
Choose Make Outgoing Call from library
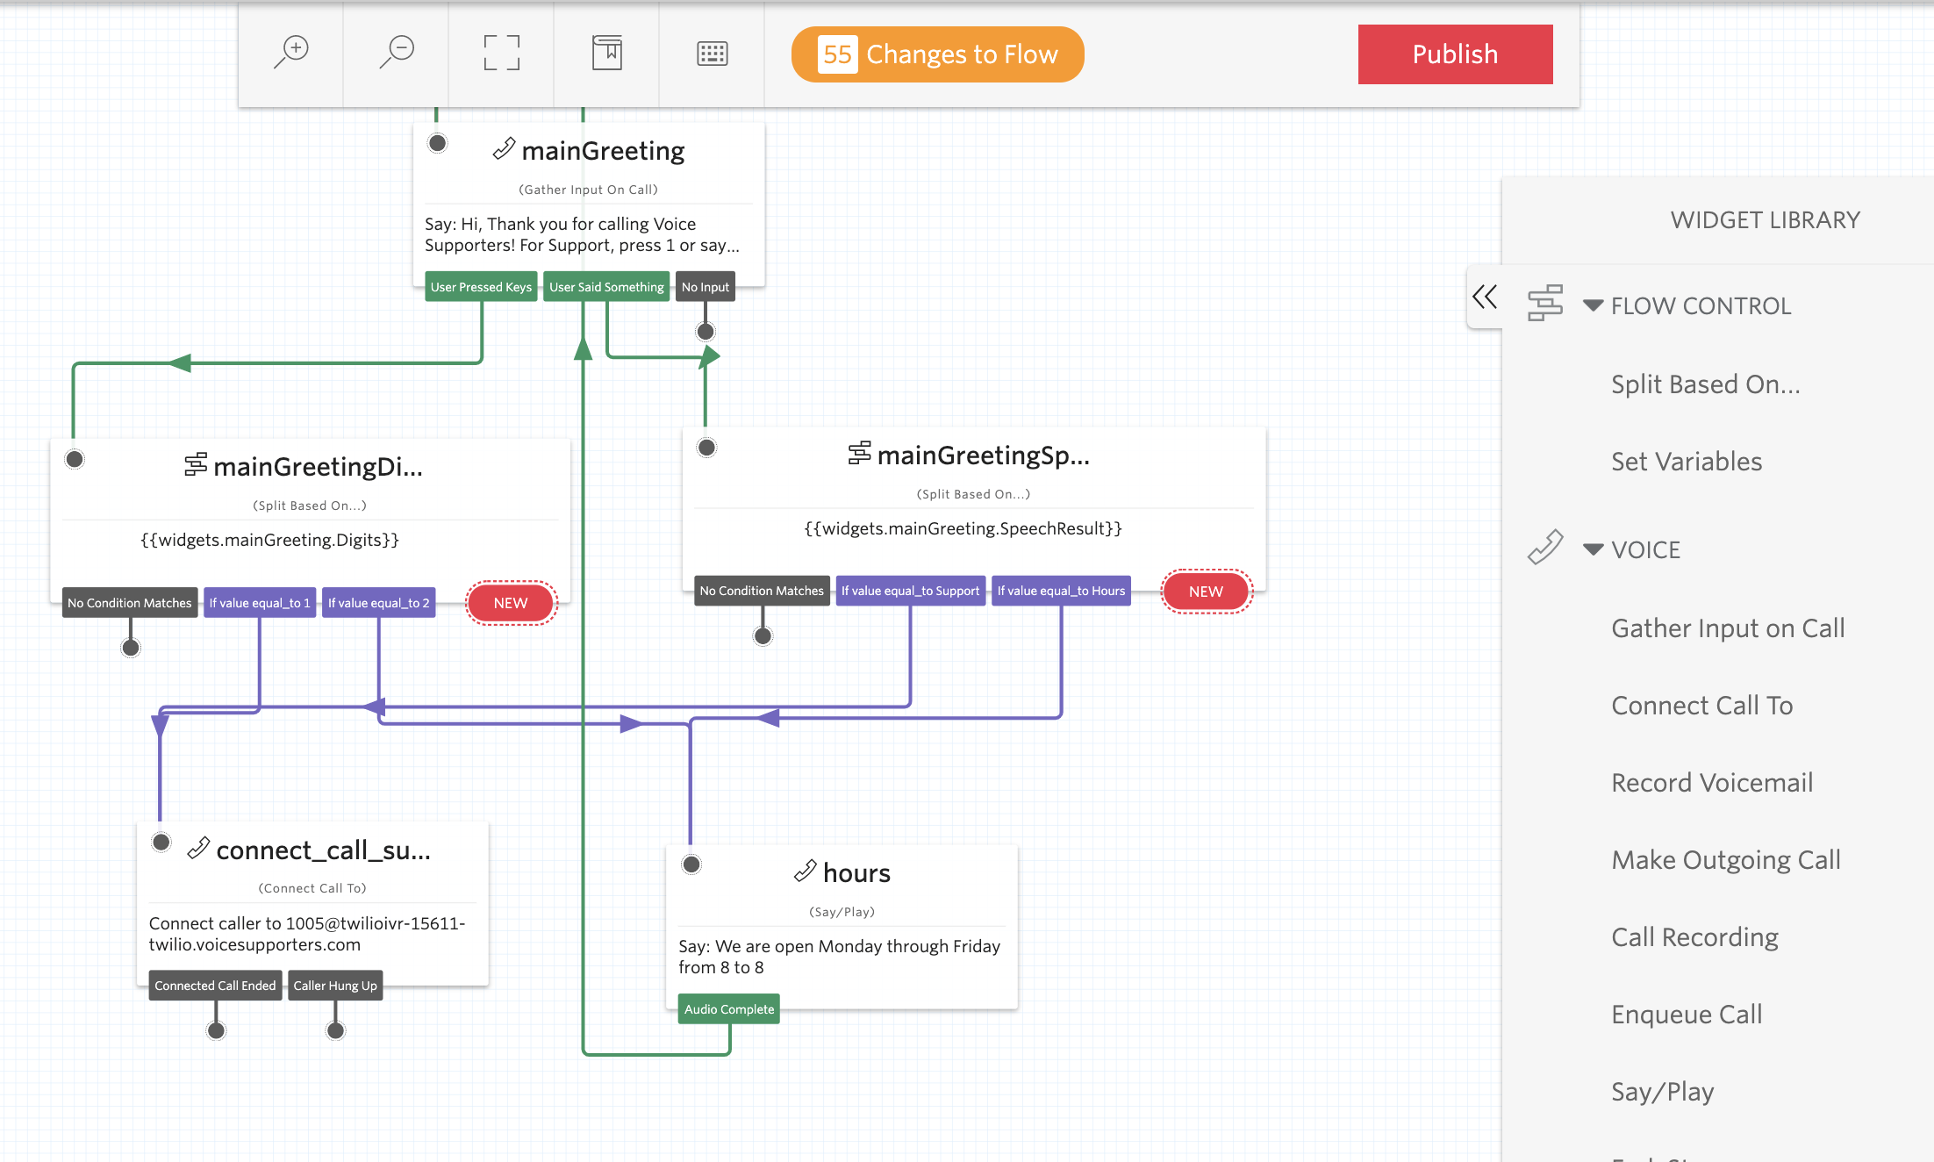click(x=1726, y=860)
